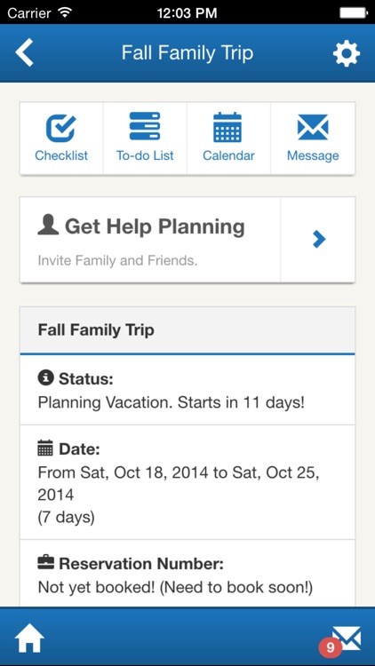Tap the Not yet booked reservation text
This screenshot has width=375, height=666.
(x=175, y=588)
